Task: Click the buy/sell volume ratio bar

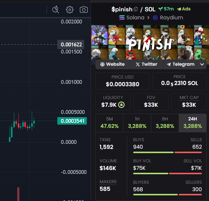Action: [x=167, y=174]
